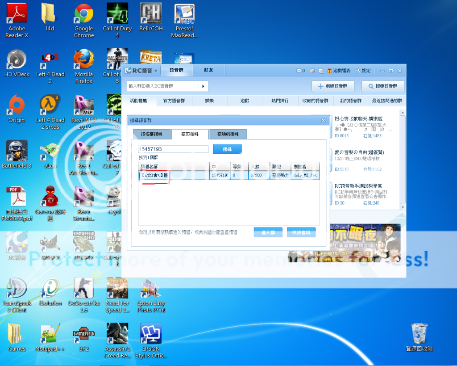This screenshot has height=366, width=457.
Task: Click the arrow next to group ID field
Action: point(203,86)
